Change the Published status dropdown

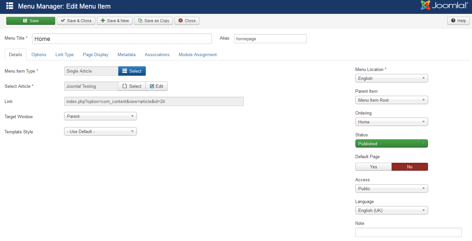point(391,144)
